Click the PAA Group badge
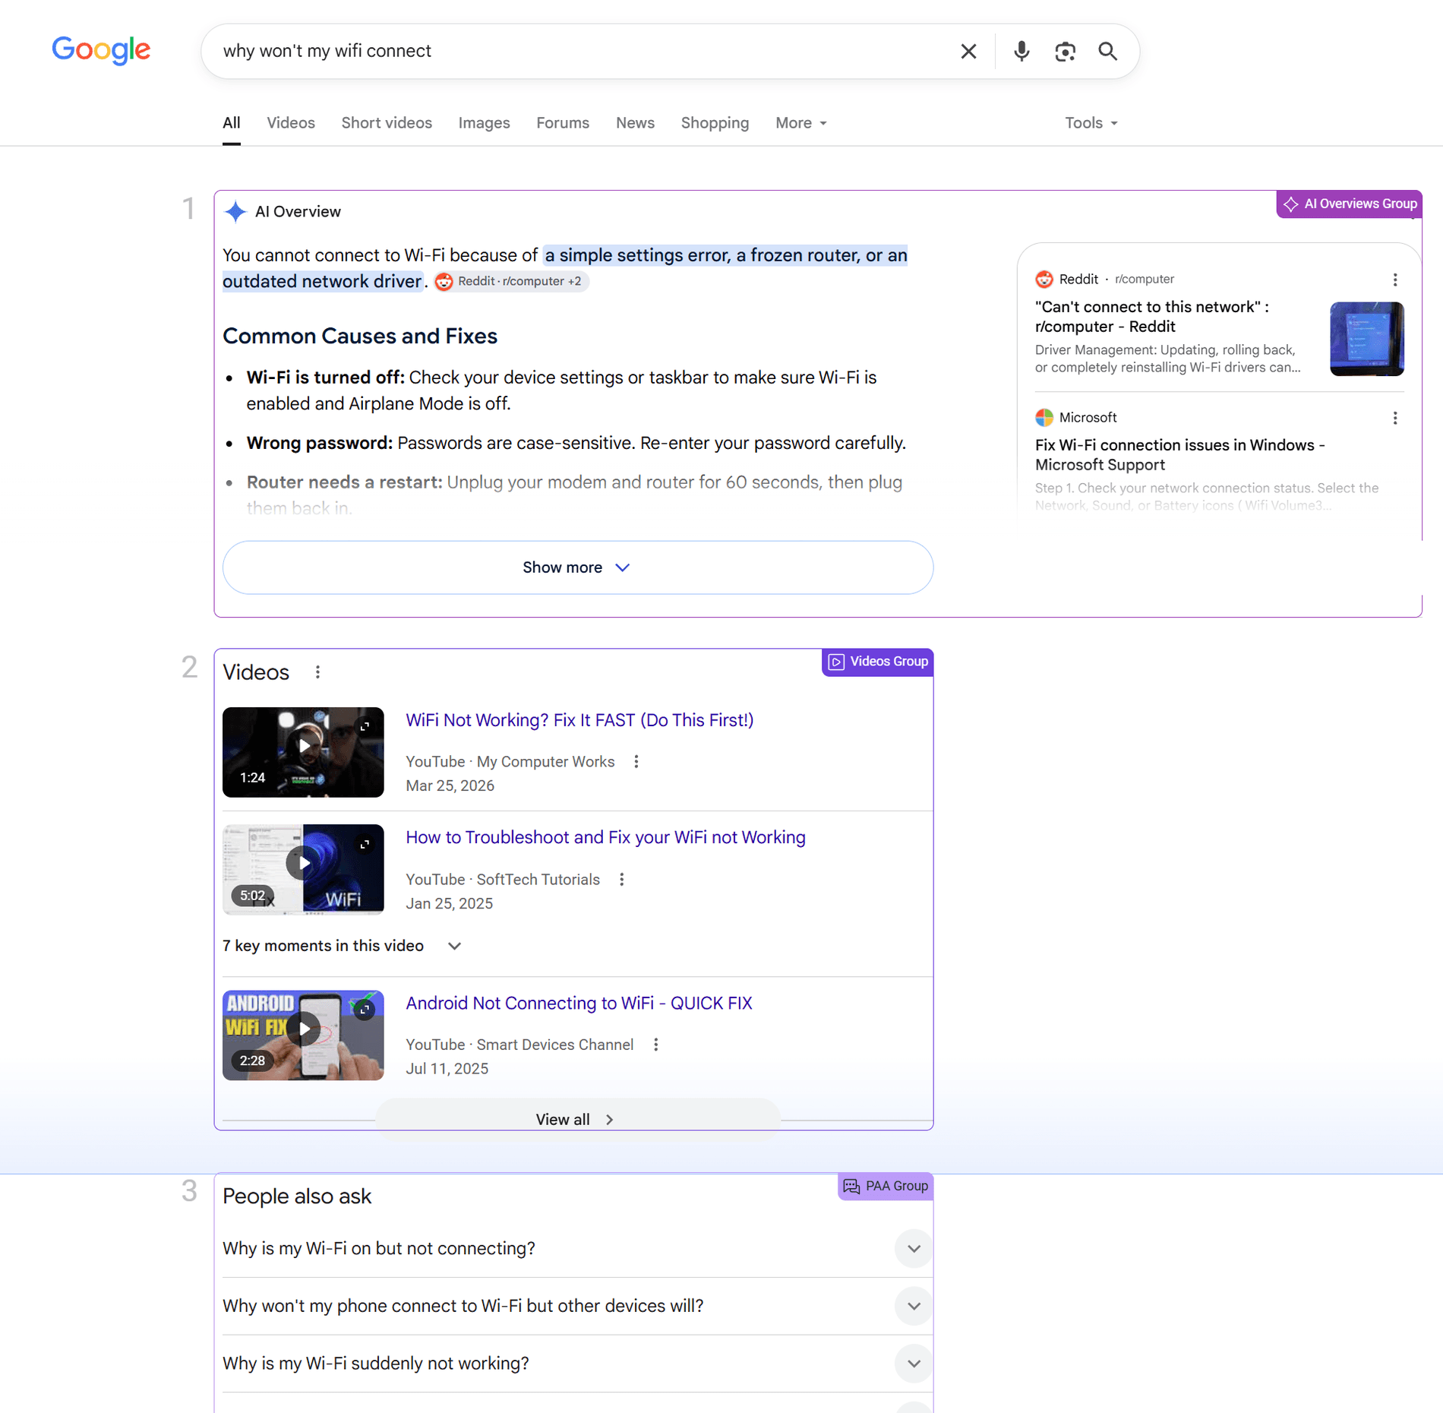This screenshot has width=1443, height=1413. 886,1186
